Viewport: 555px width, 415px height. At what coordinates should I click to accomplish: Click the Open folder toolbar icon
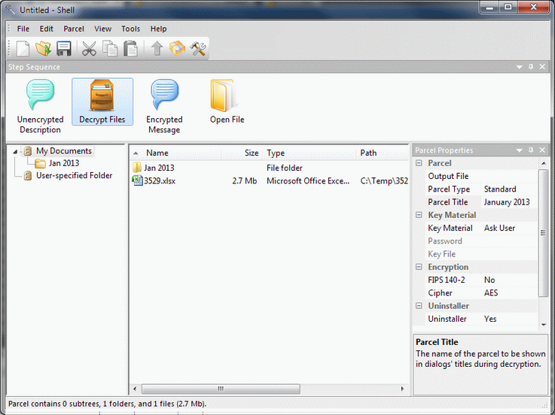click(x=44, y=49)
